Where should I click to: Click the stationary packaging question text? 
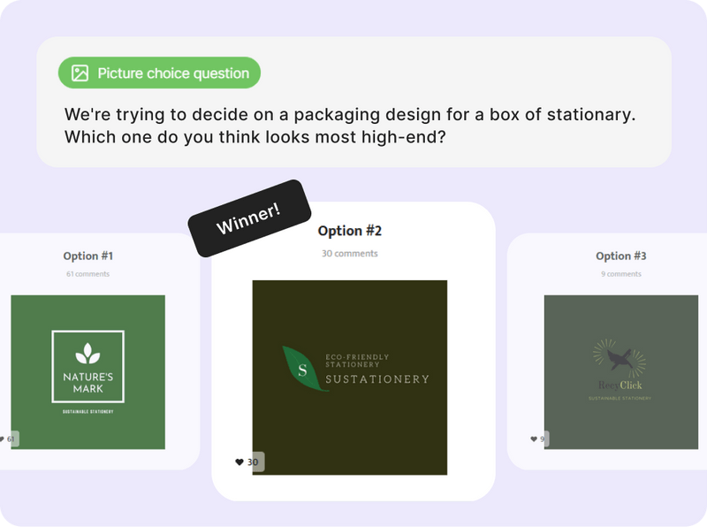coord(352,125)
